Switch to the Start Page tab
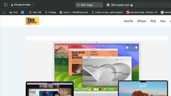Viewport: 171px width, 96px height. [x=89, y=5]
